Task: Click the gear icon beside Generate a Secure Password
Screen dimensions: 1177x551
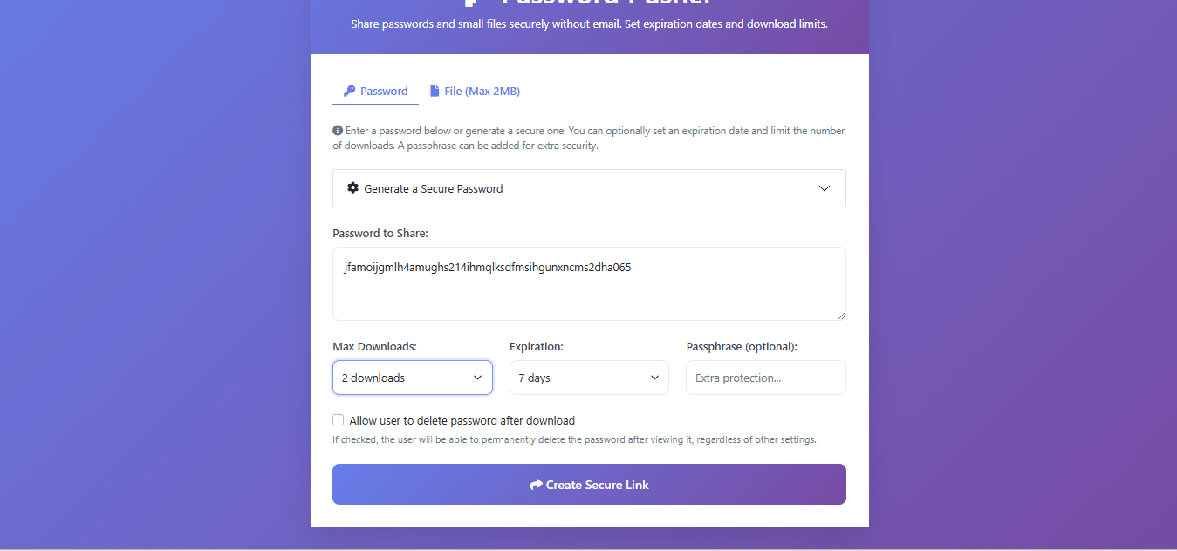Action: pyautogui.click(x=352, y=188)
